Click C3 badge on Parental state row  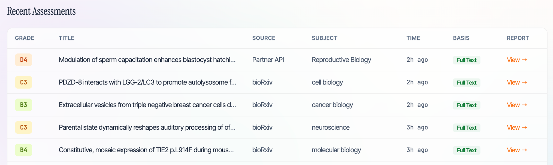point(24,127)
